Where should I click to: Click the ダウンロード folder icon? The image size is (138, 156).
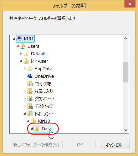click(x=30, y=99)
